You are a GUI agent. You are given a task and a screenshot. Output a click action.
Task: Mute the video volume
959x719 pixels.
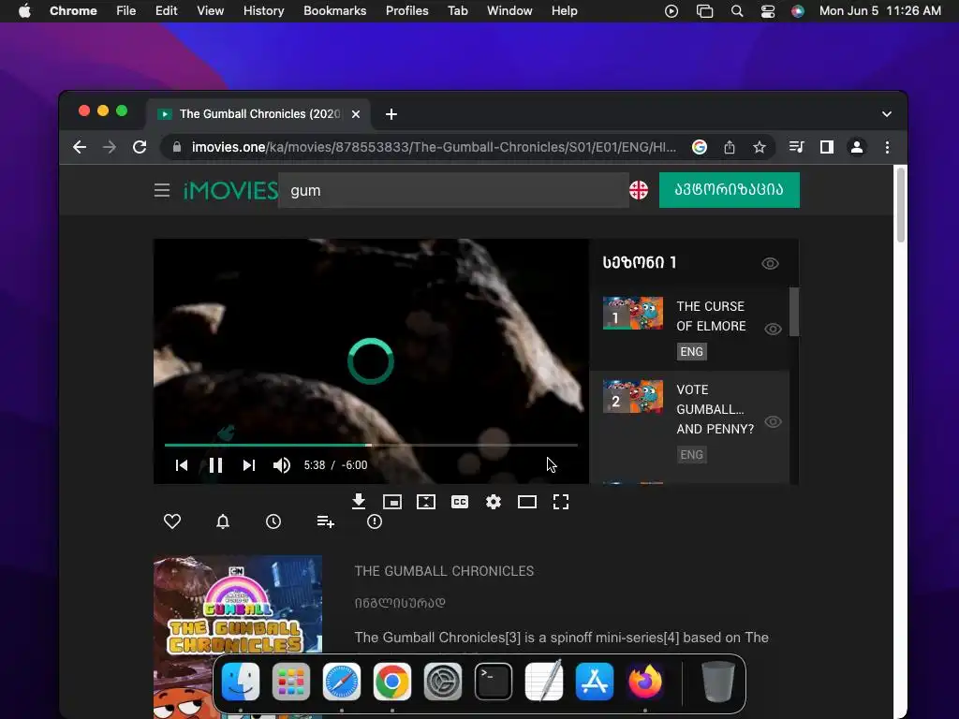tap(281, 465)
